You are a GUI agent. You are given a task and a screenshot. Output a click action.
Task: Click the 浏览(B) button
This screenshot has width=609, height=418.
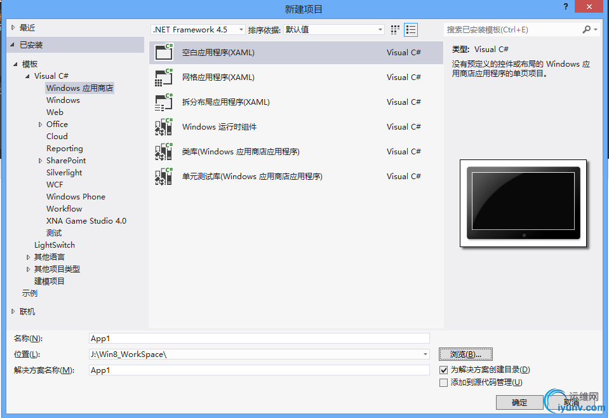465,354
